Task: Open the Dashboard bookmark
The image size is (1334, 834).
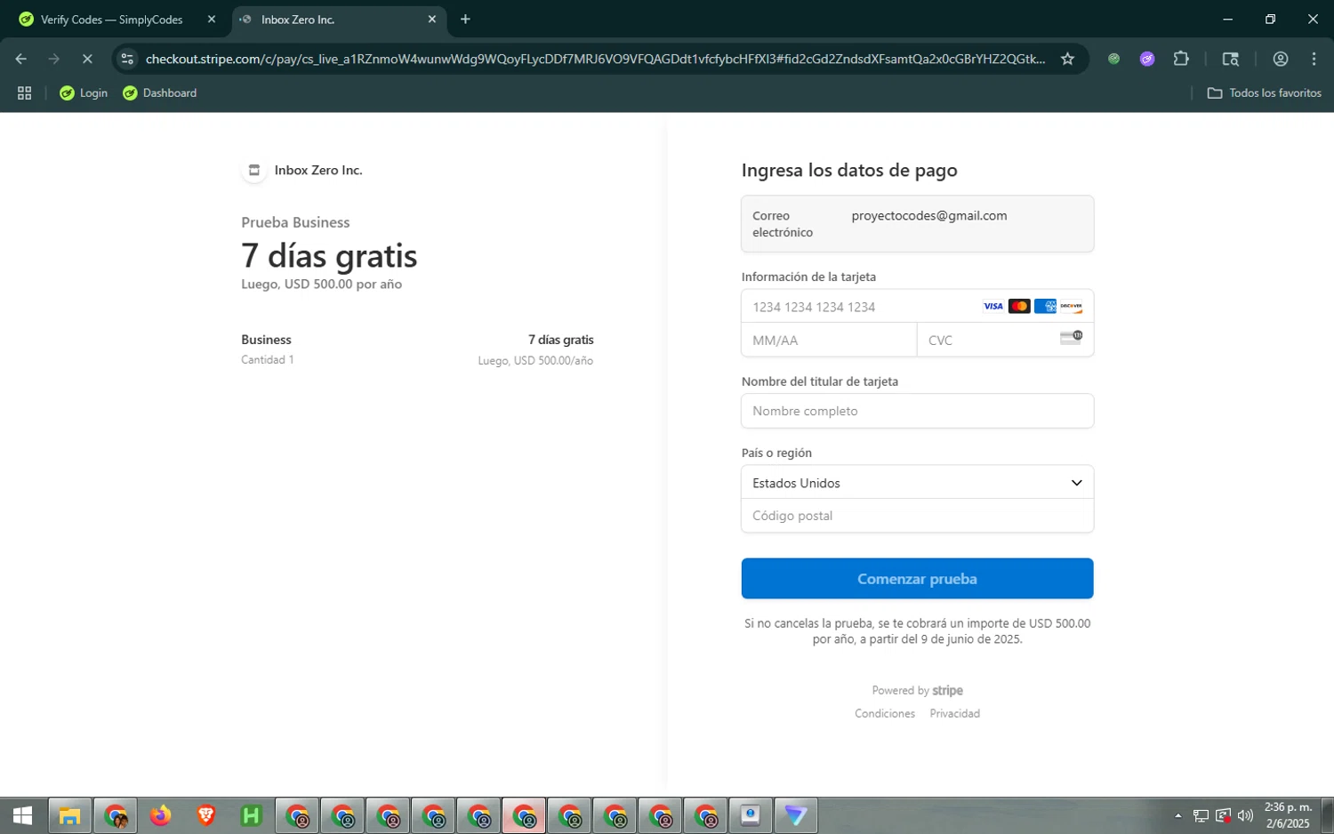Action: (x=160, y=92)
